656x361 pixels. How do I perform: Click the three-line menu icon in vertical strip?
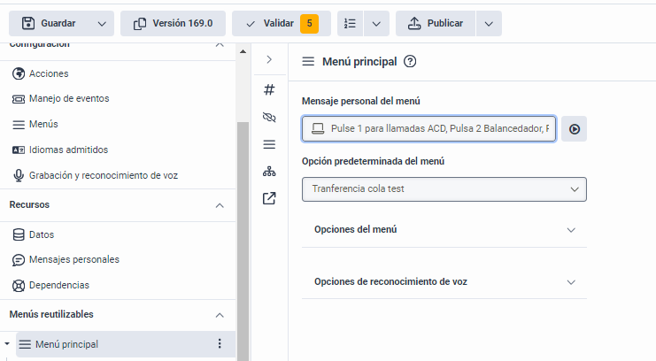(270, 144)
